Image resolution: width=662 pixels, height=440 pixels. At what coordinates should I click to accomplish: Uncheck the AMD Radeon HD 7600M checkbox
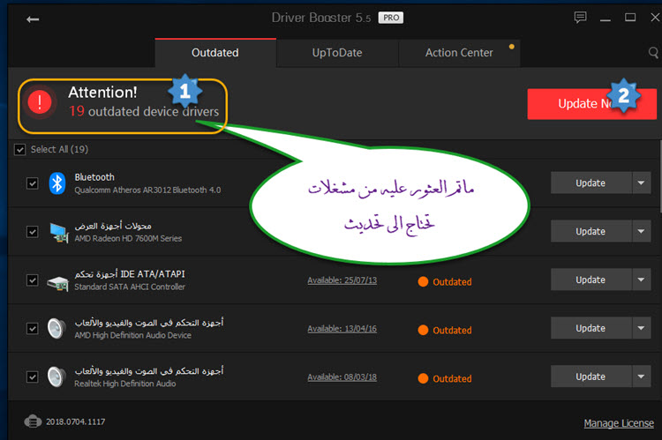(x=32, y=232)
